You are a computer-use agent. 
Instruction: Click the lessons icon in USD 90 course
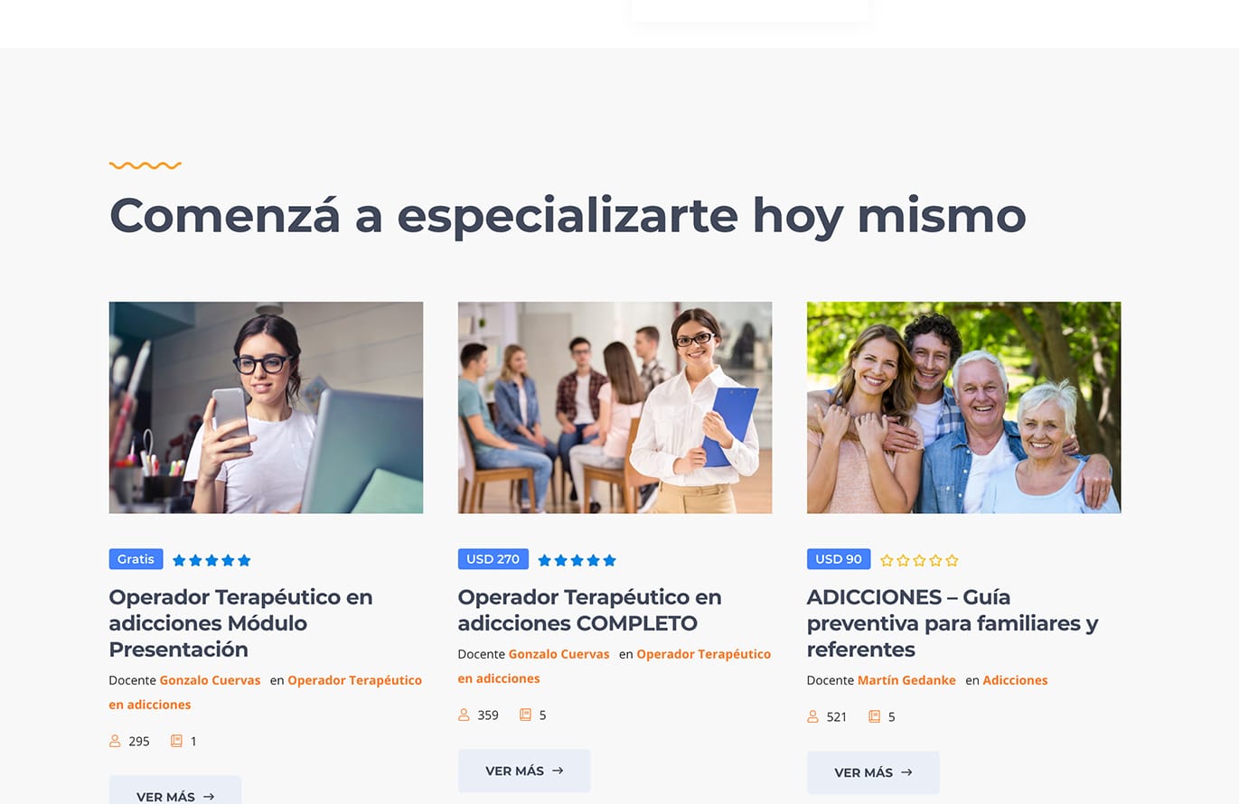point(874,716)
